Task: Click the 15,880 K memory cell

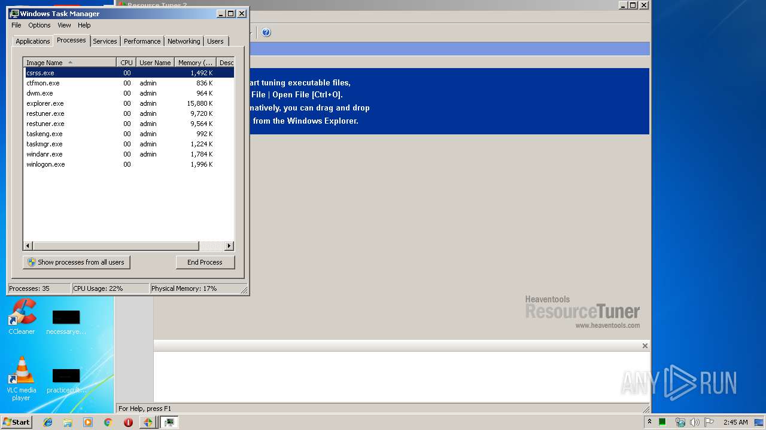Action: click(200, 103)
